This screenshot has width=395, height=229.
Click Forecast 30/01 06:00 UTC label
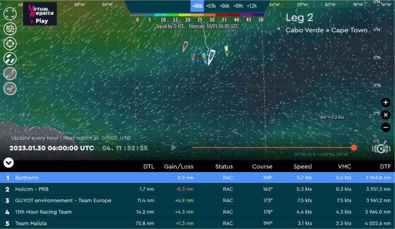coord(213,26)
